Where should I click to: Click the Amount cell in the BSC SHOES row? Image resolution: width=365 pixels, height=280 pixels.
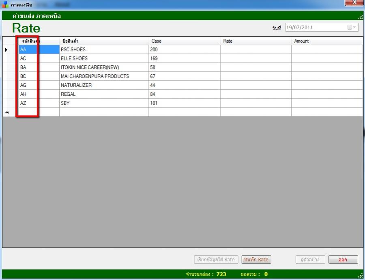click(x=327, y=50)
